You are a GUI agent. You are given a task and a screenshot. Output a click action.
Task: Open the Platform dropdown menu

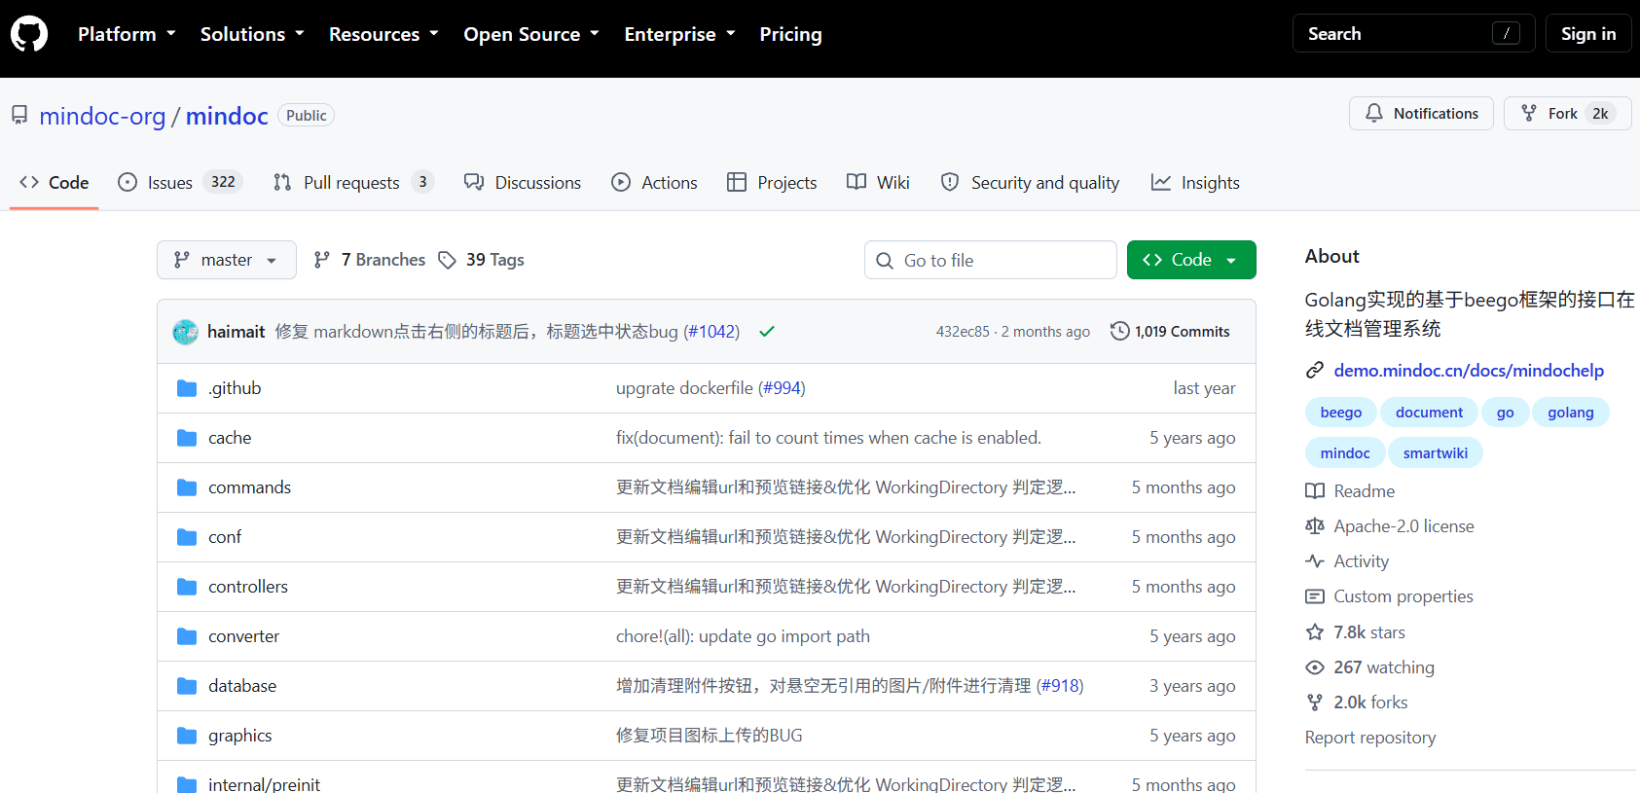coord(127,34)
